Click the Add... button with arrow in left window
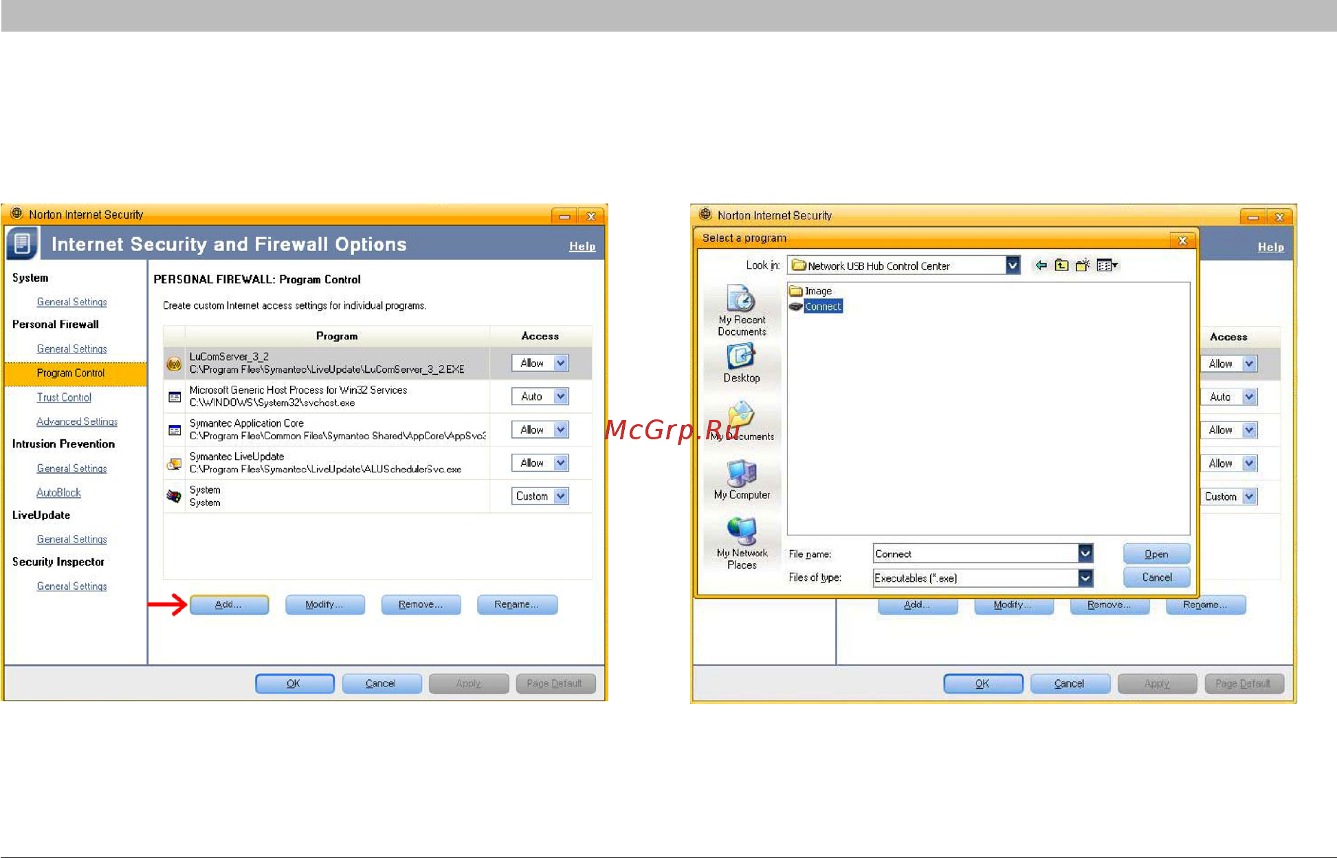 [229, 604]
